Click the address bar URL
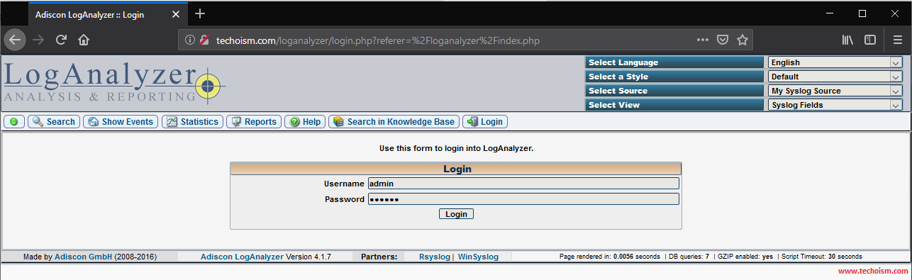This screenshot has width=912, height=280. tap(378, 40)
